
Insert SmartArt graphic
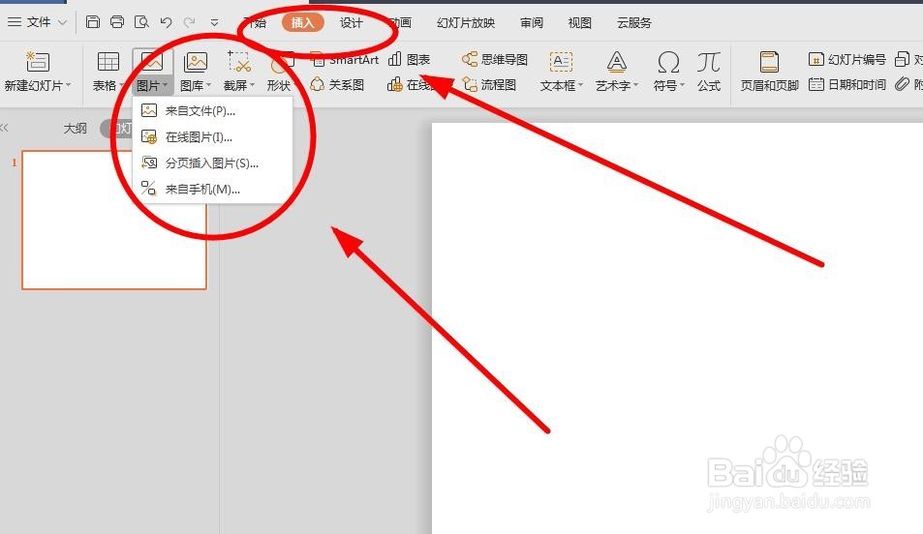pos(345,59)
